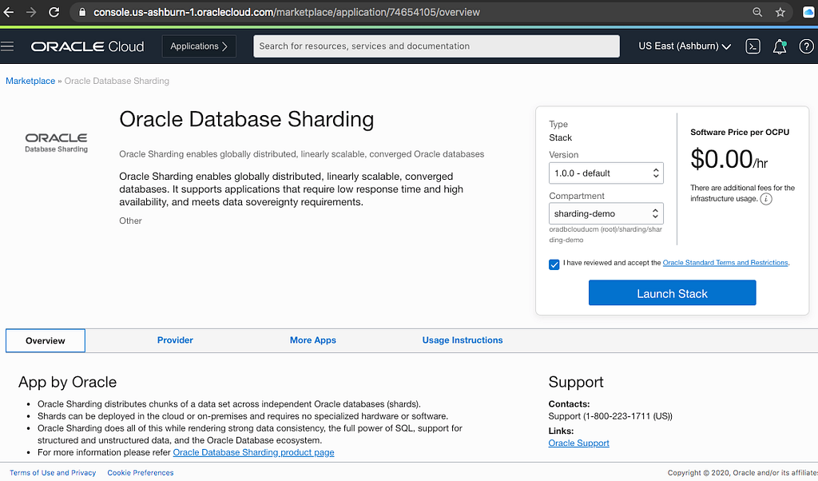Go back to Marketplace breadcrumb

(x=30, y=81)
